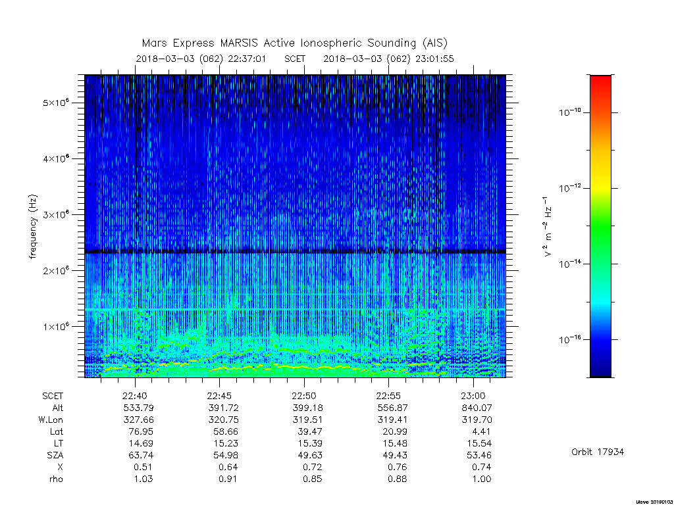Click the '22:40' time axis label
The width and height of the screenshot is (674, 505).
[135, 395]
